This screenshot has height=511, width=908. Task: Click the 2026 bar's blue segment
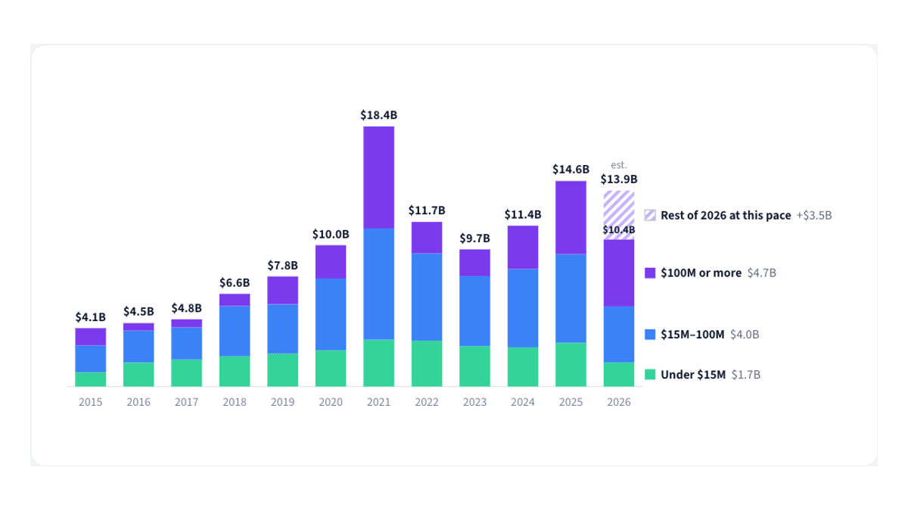pos(619,335)
